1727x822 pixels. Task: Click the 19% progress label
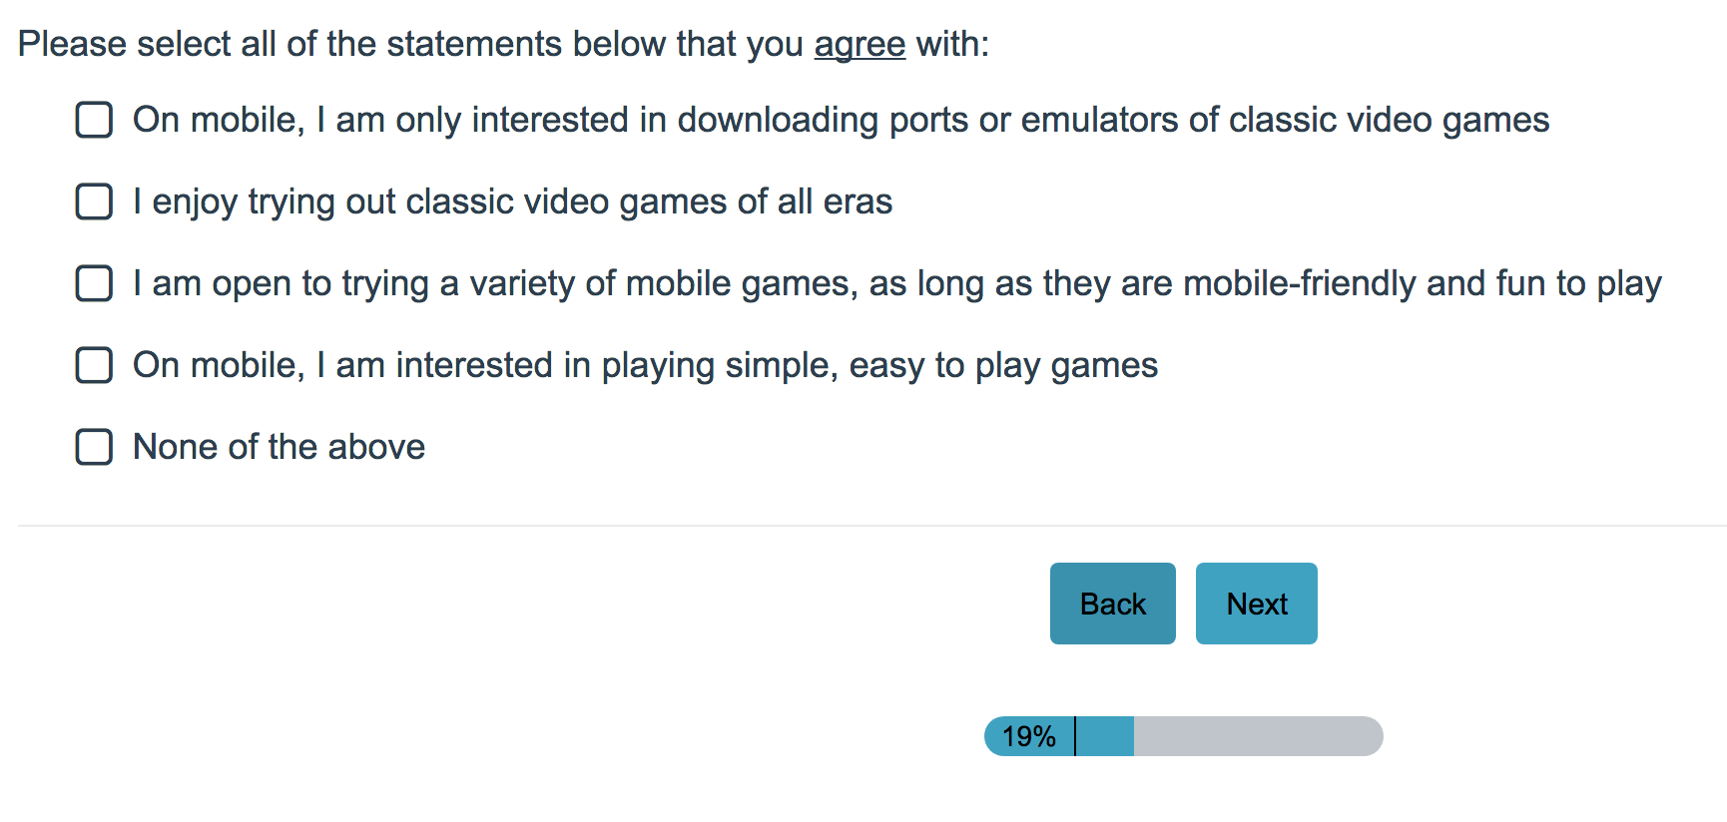tap(1028, 736)
